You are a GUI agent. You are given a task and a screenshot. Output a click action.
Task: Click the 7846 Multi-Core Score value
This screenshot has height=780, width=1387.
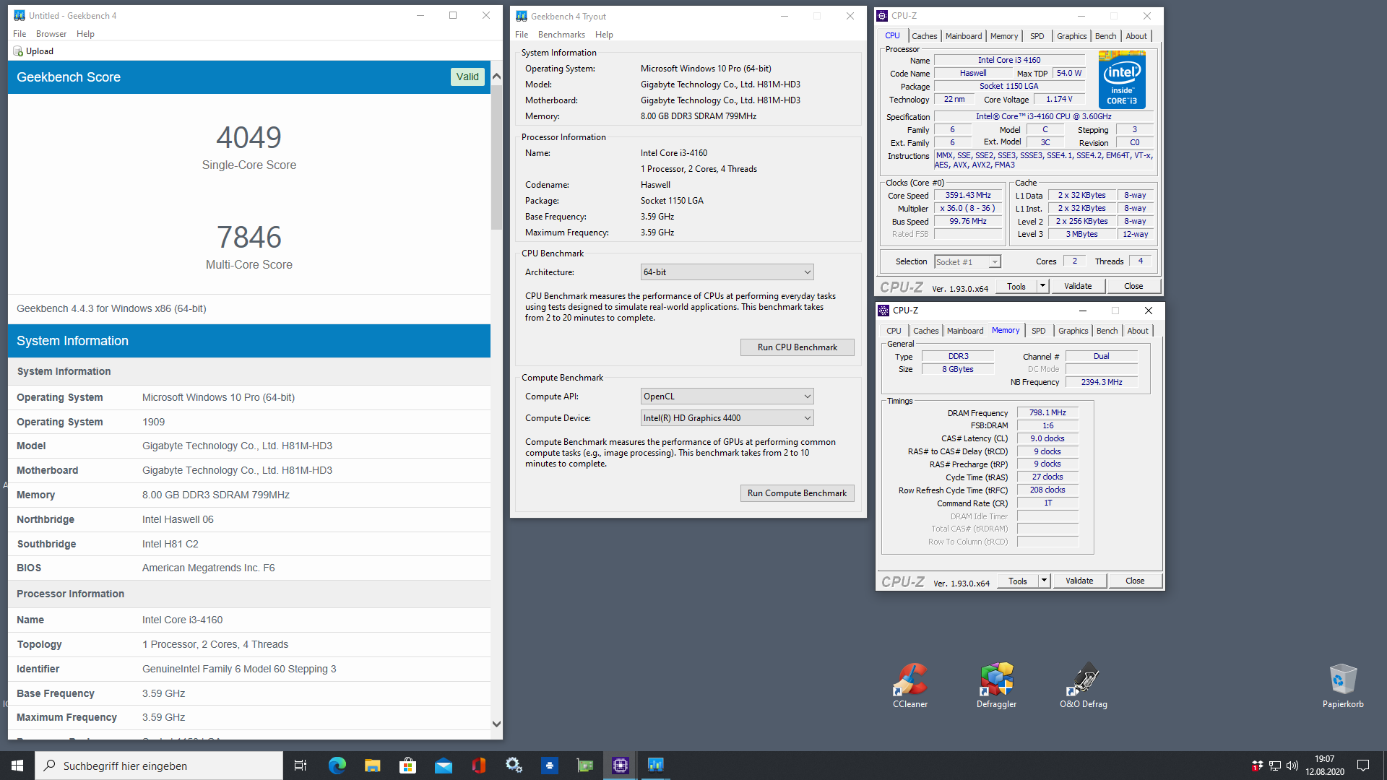click(x=249, y=237)
